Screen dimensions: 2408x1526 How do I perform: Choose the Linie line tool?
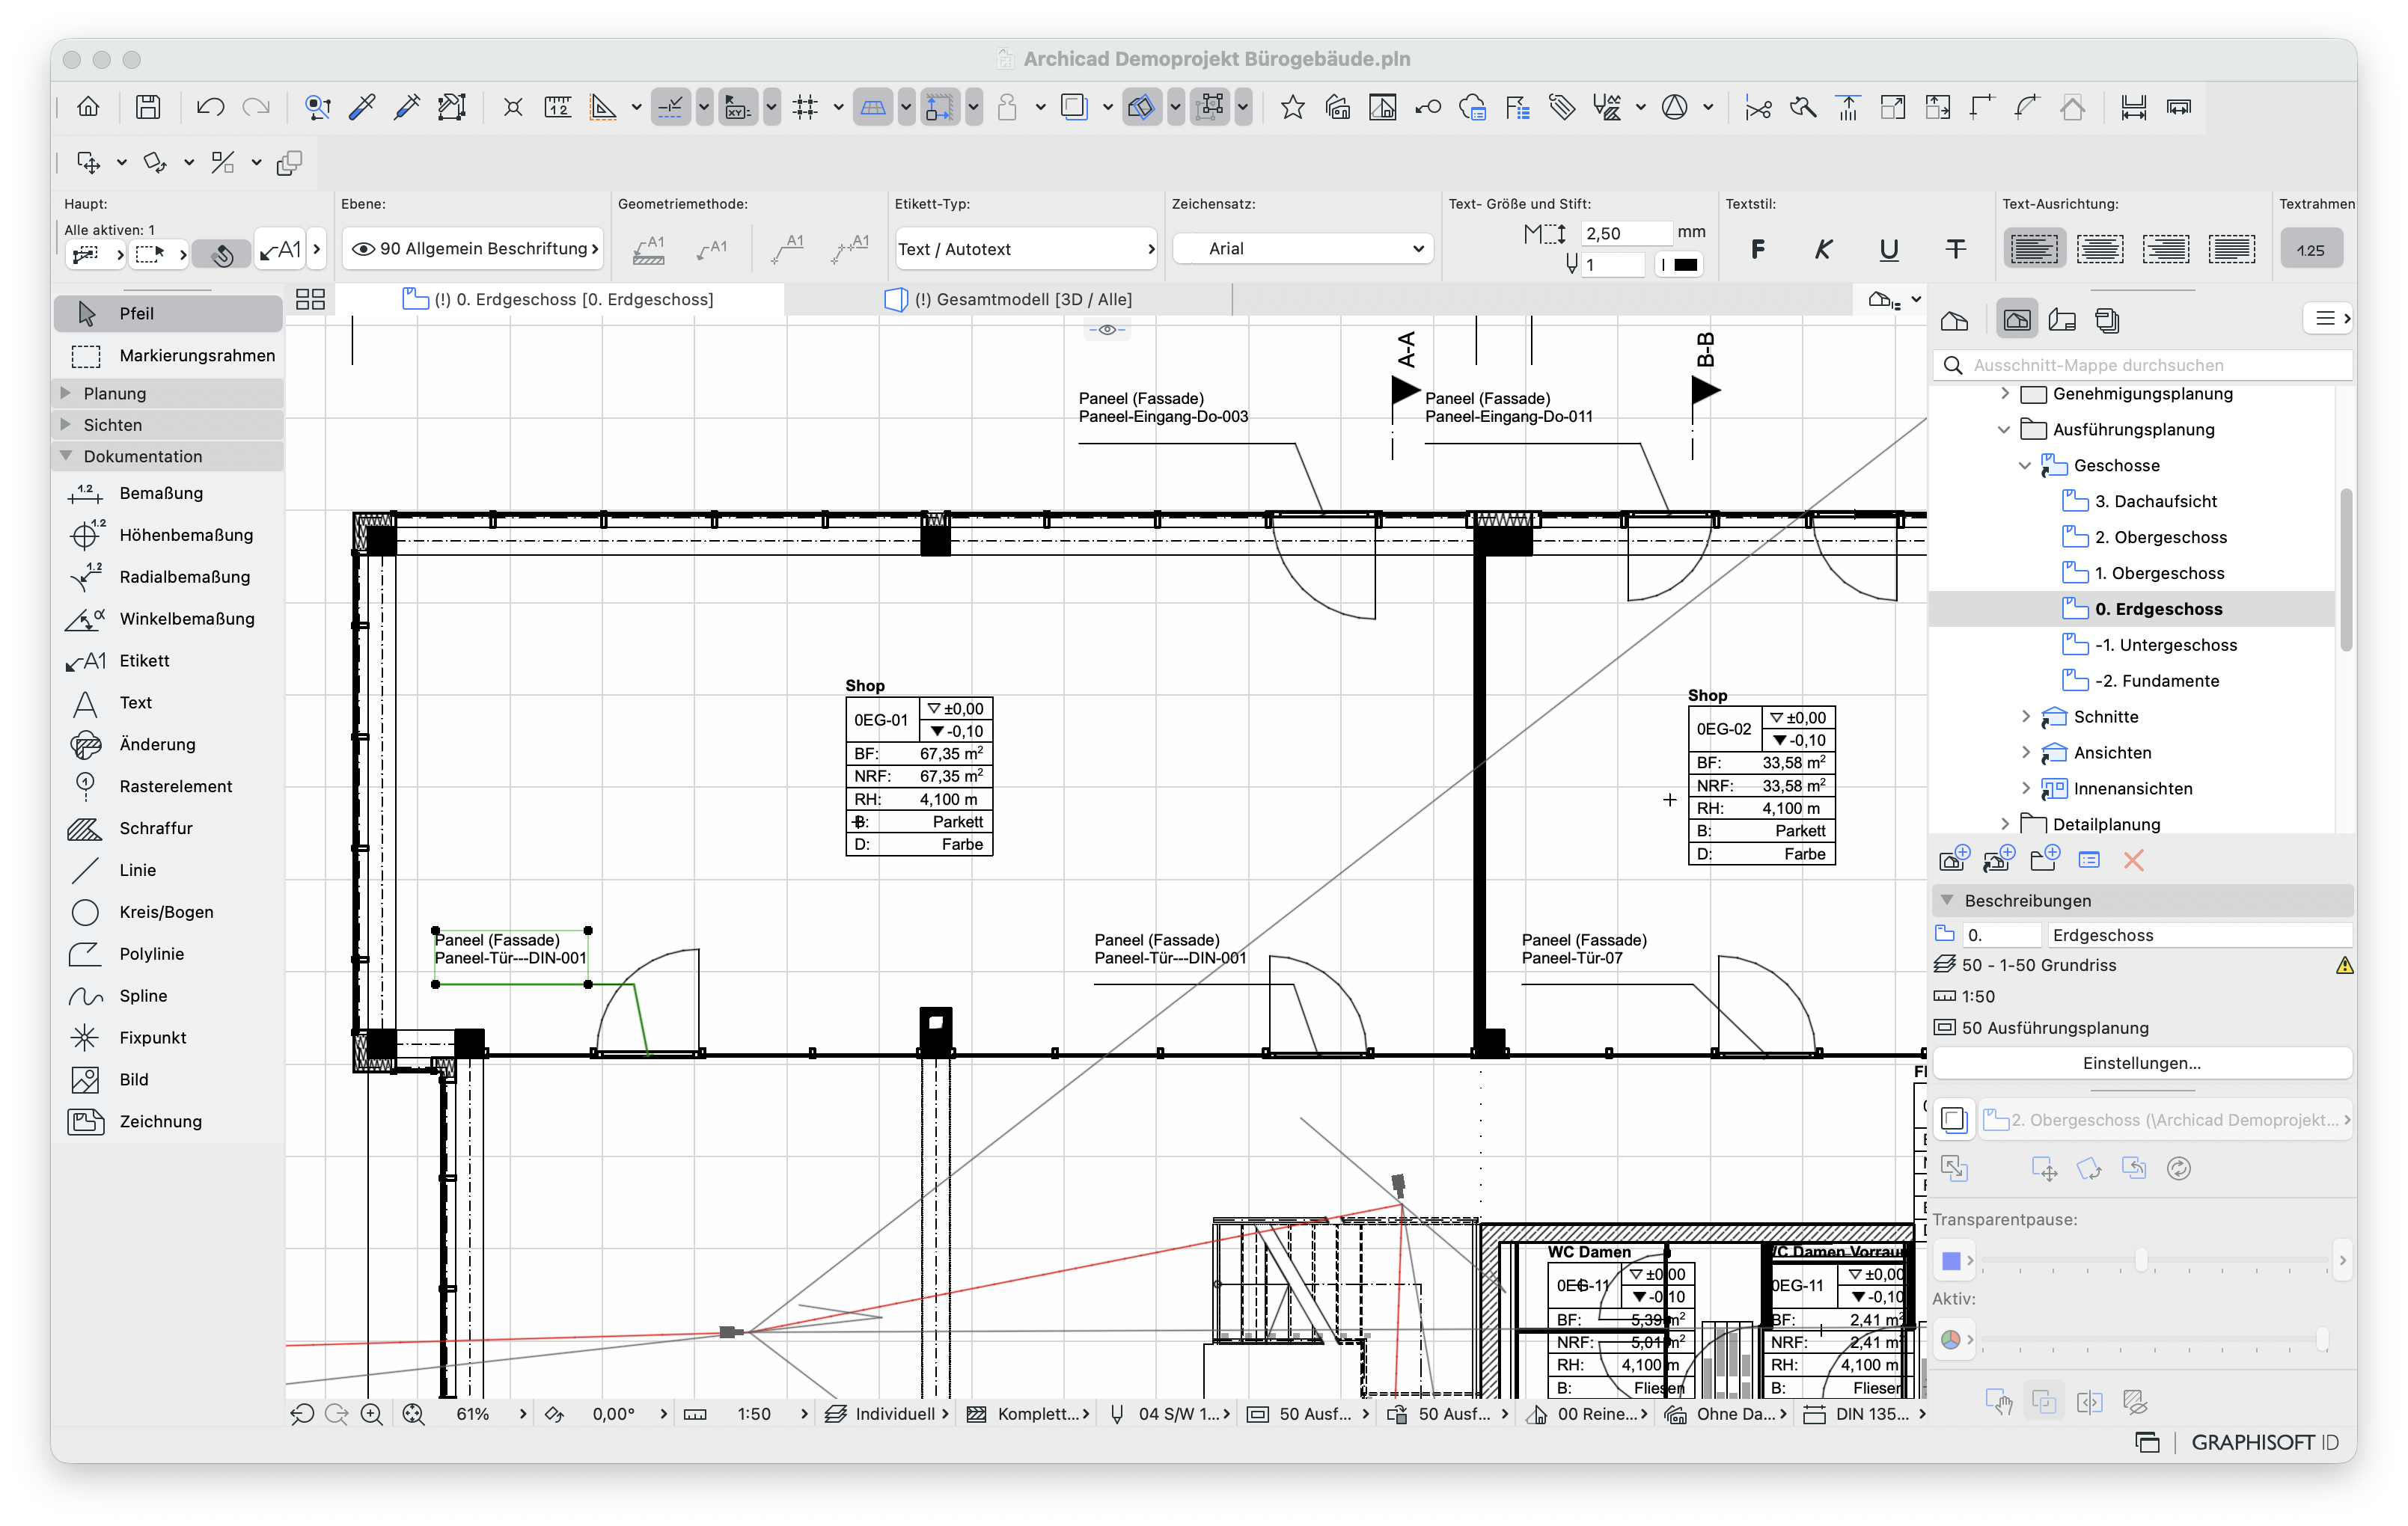168,871
